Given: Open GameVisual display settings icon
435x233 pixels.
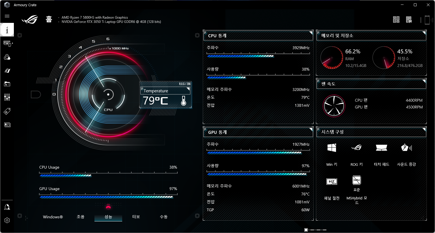Looking at the screenshot, I should (x=7, y=71).
